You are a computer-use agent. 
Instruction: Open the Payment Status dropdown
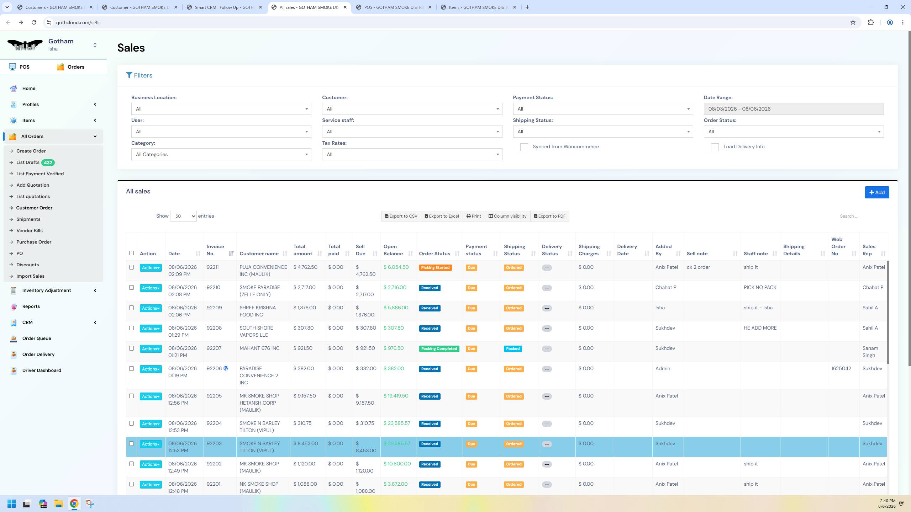603,109
